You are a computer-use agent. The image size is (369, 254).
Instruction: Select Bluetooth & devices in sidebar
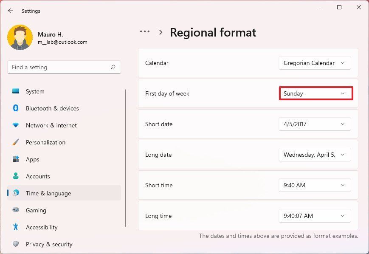[x=52, y=108]
